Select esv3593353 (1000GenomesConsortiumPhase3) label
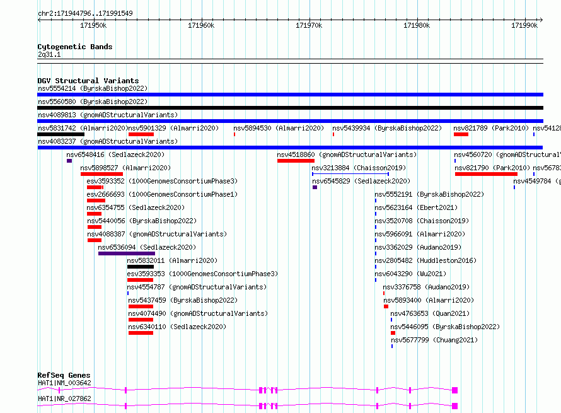 pos(202,274)
